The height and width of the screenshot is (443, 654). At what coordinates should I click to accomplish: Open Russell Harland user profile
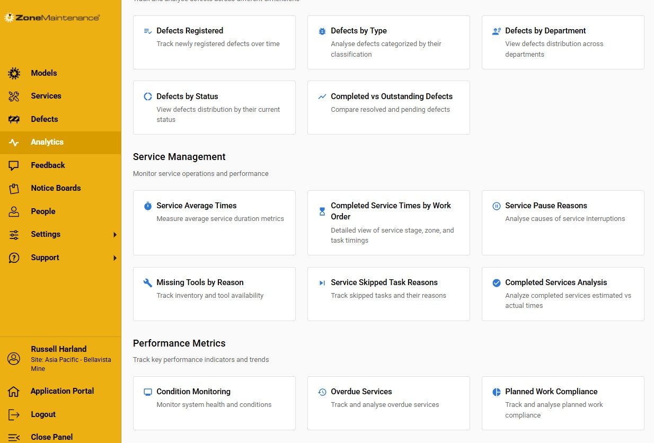(x=58, y=349)
